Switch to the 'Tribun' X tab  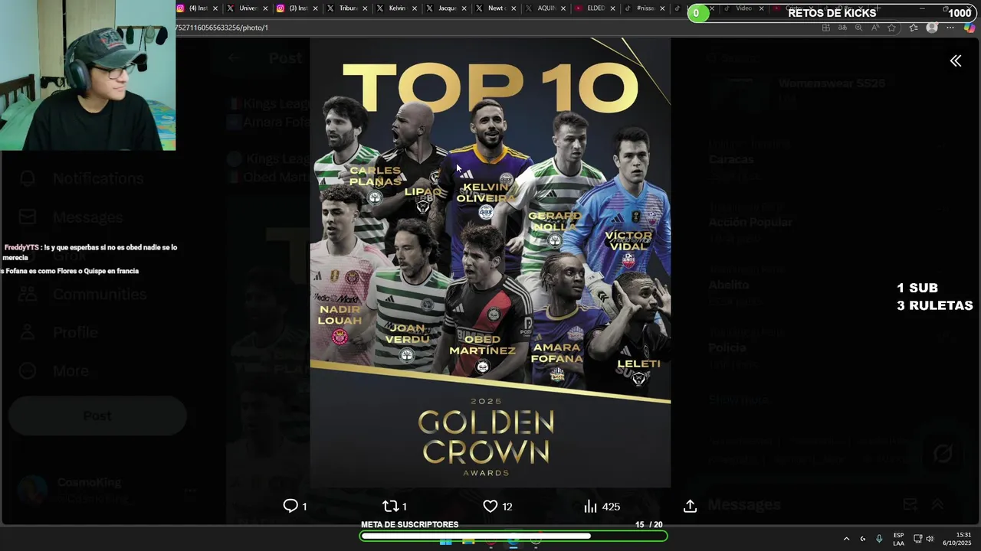(348, 8)
